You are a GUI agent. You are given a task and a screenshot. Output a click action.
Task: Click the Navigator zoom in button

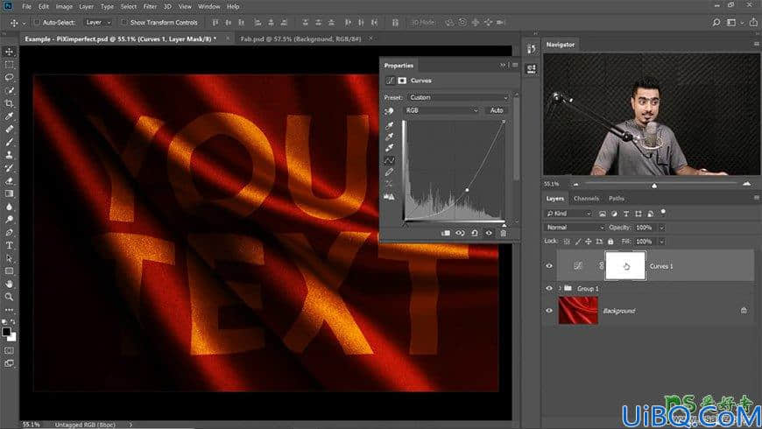coord(747,184)
